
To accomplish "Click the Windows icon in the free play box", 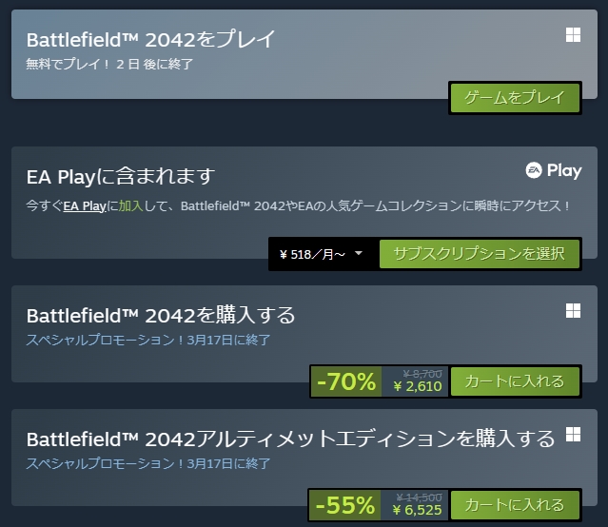I will pos(573,35).
